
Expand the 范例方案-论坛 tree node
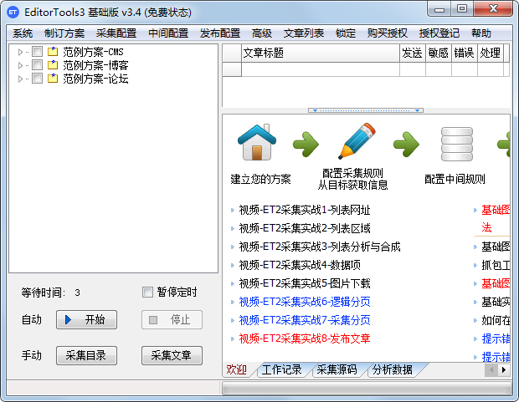pyautogui.click(x=20, y=79)
